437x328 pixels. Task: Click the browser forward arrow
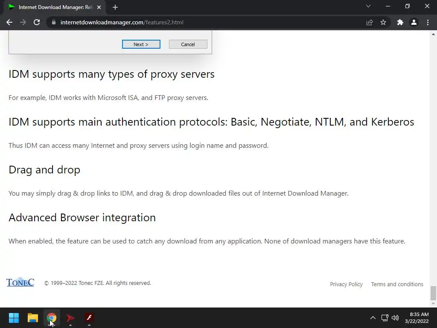[x=23, y=22]
